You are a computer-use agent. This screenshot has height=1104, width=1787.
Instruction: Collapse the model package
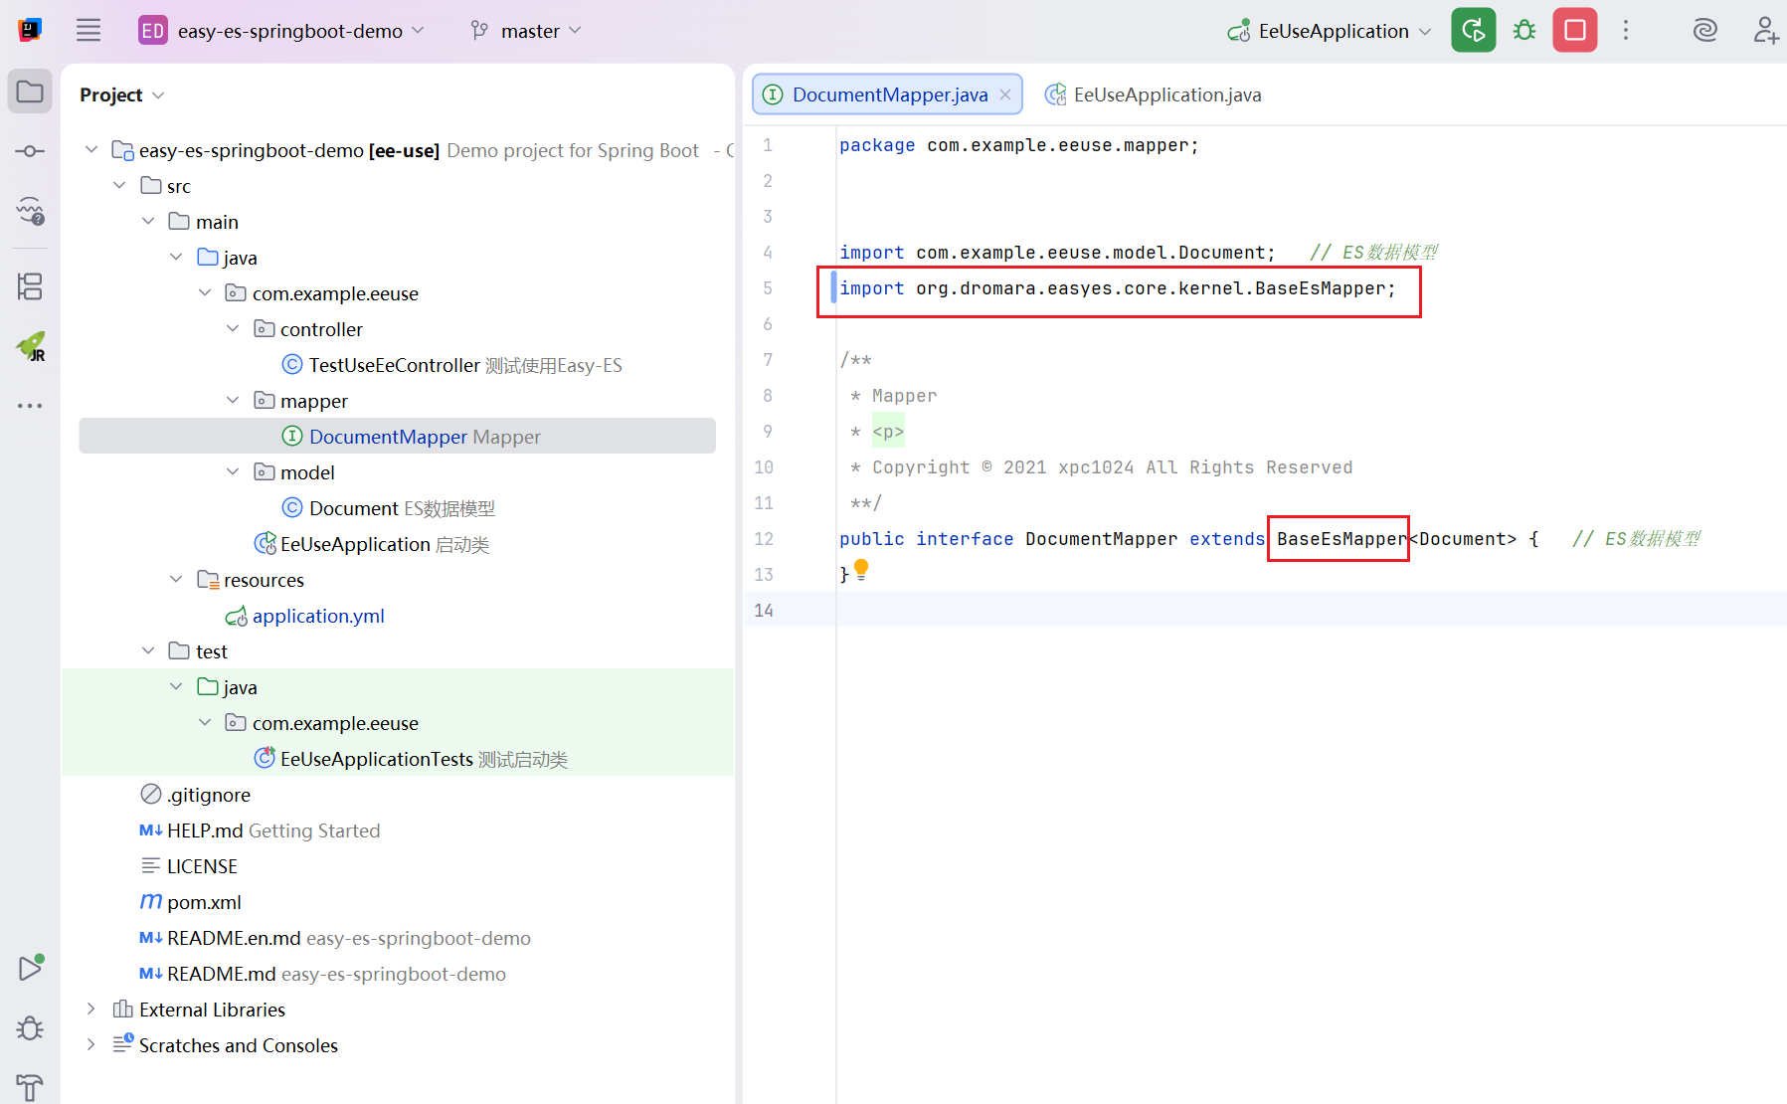233,472
